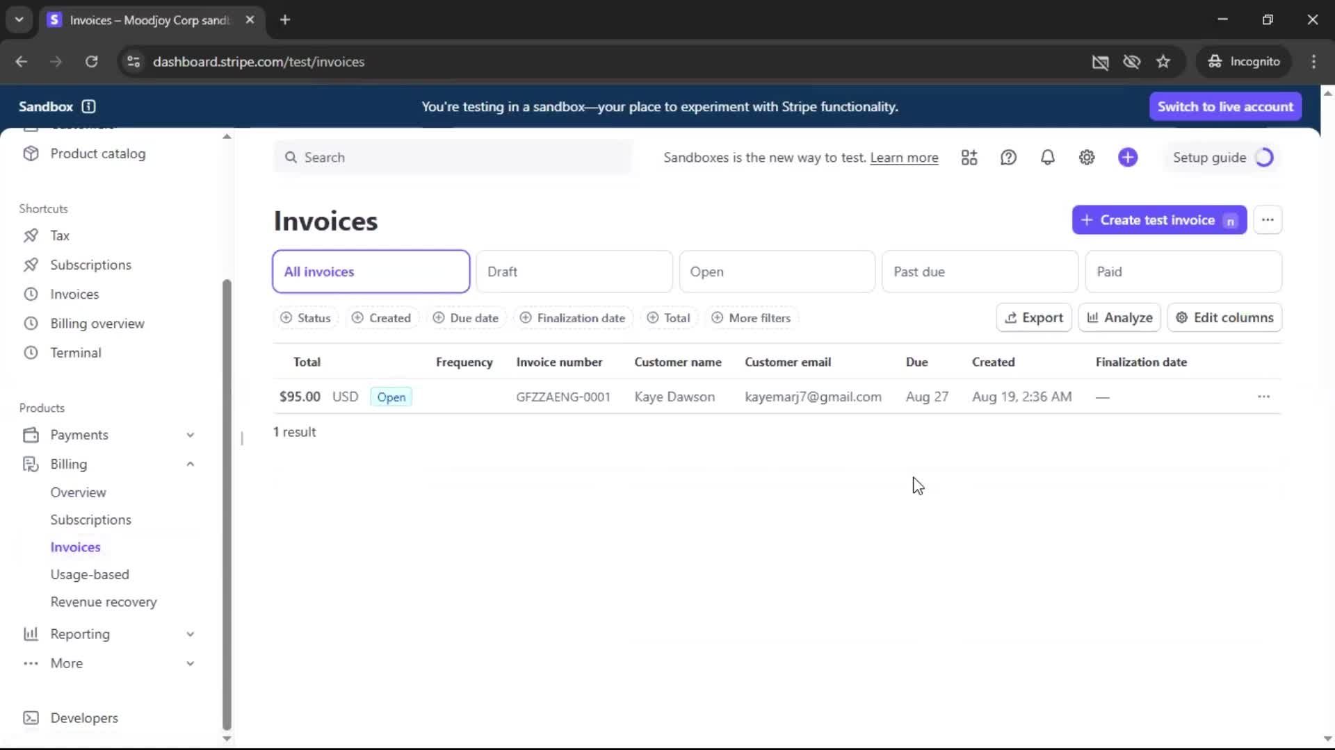Switch to the Past due tab

979,272
